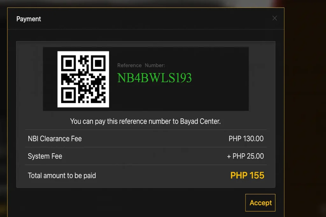The image size is (326, 217).
Task: Click the yellow PHP 155 total
Action: [247, 175]
